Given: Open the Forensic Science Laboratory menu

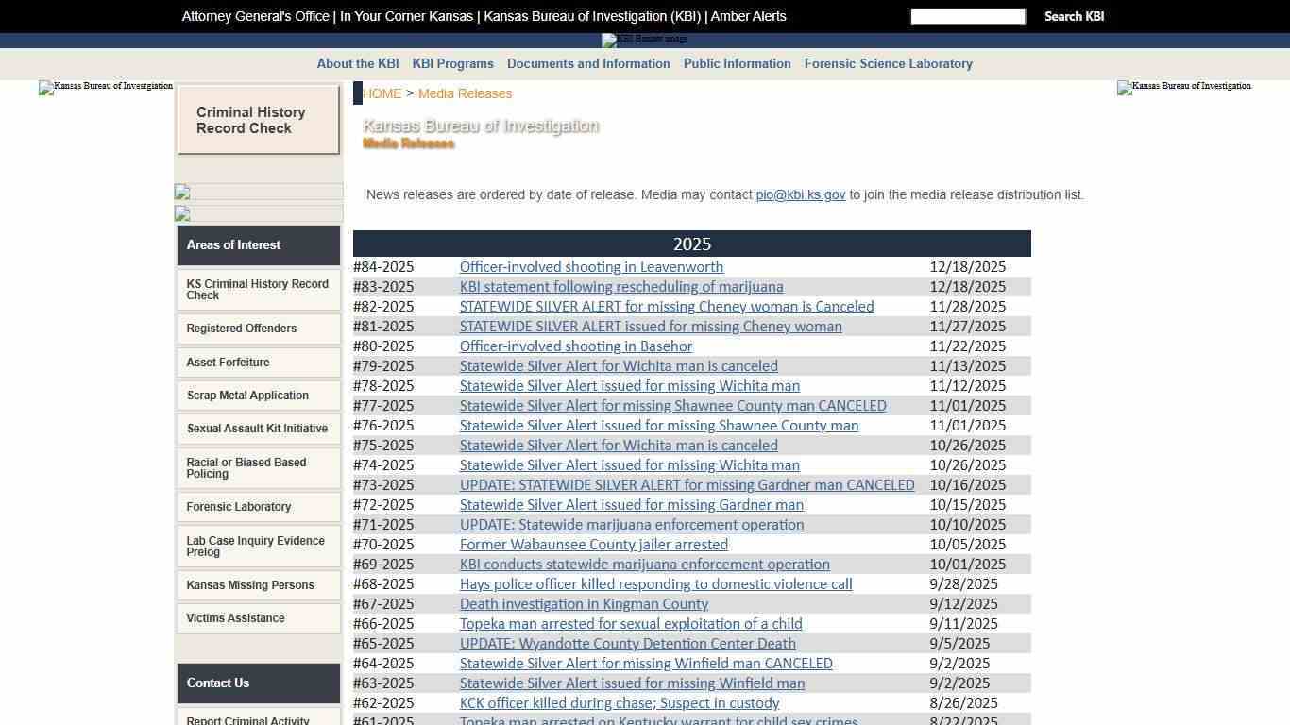Looking at the screenshot, I should click(x=888, y=63).
